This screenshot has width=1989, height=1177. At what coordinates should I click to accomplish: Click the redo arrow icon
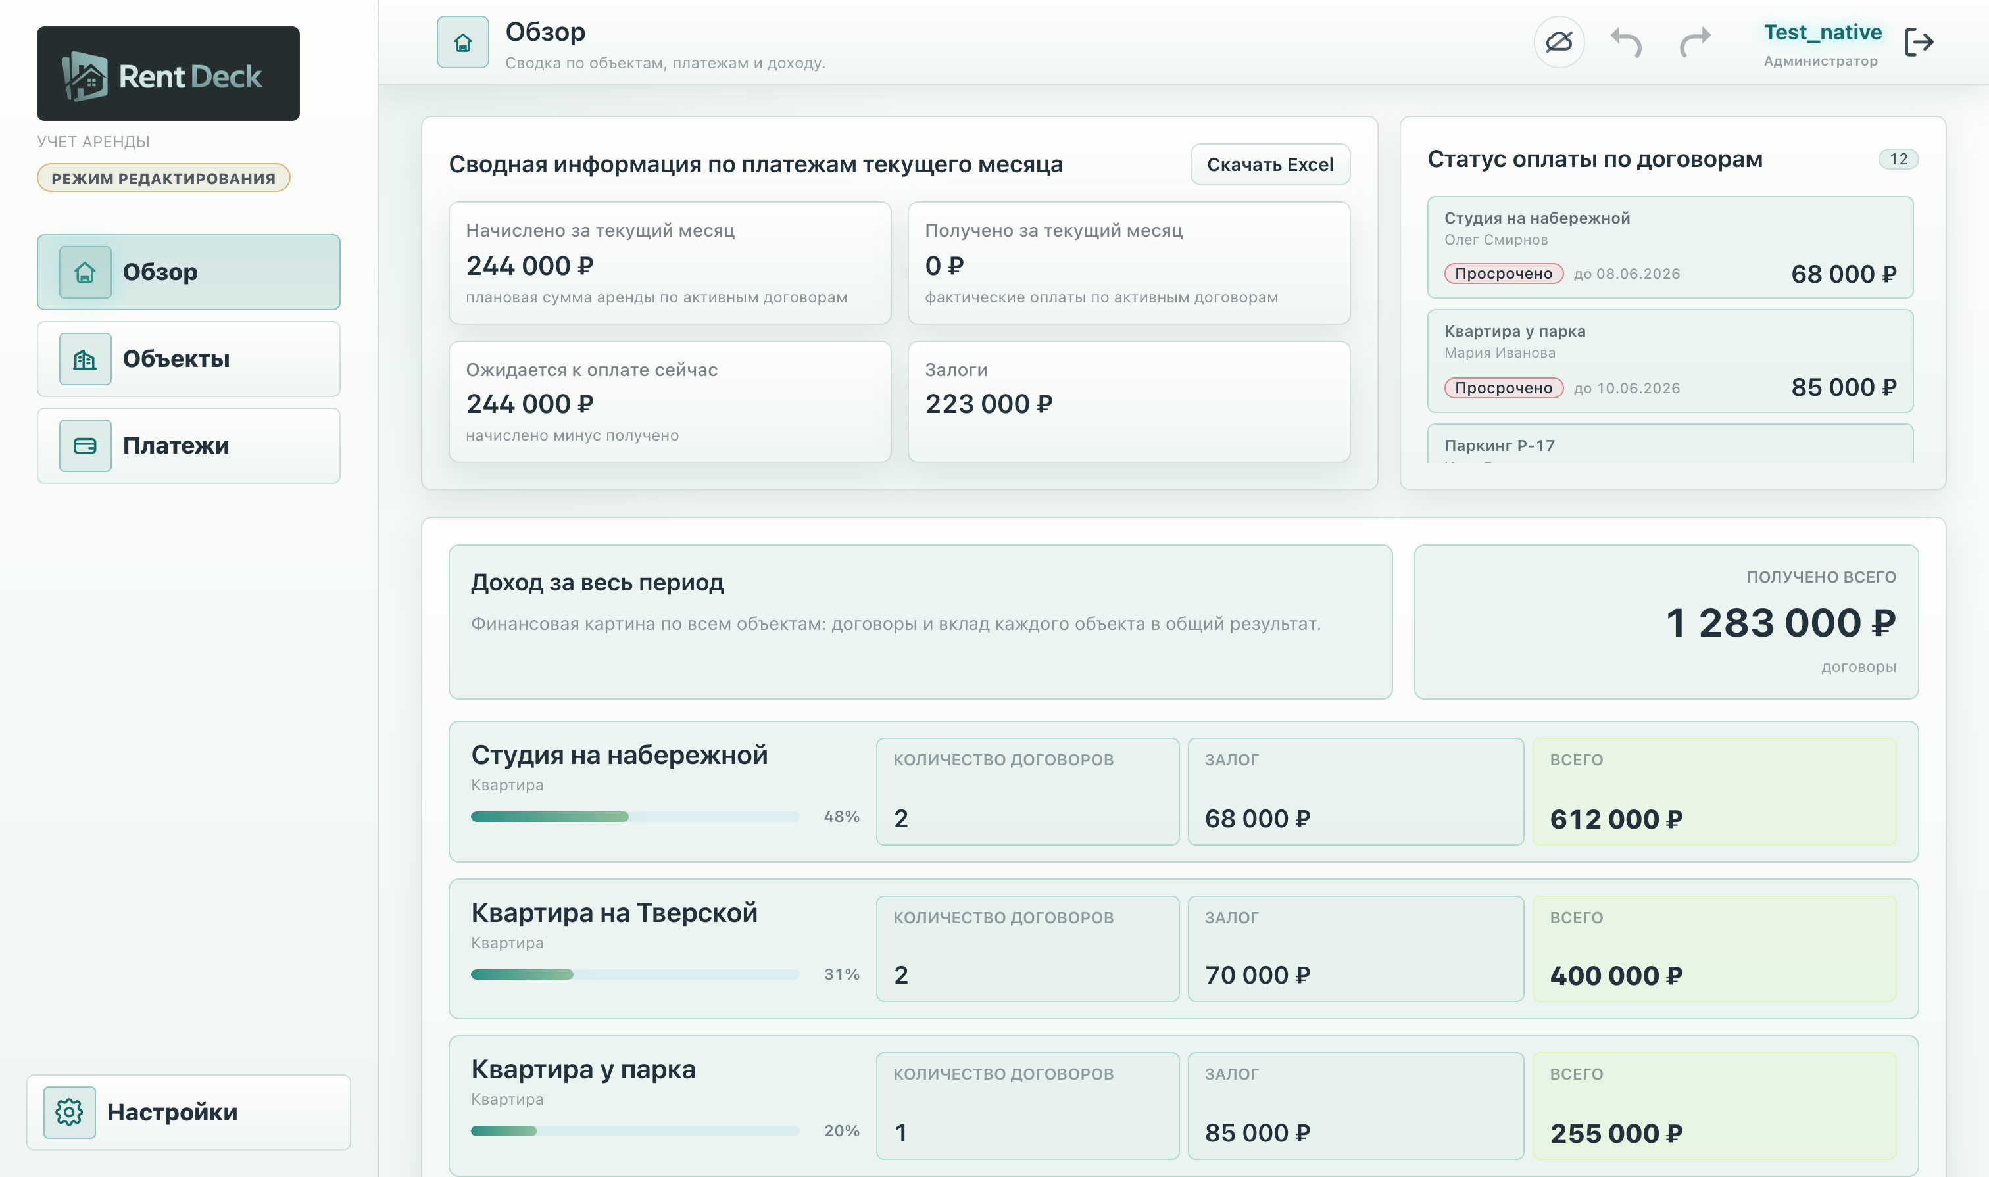click(x=1694, y=42)
